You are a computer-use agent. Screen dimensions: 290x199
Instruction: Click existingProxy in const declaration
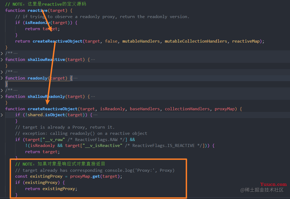pos(46,176)
